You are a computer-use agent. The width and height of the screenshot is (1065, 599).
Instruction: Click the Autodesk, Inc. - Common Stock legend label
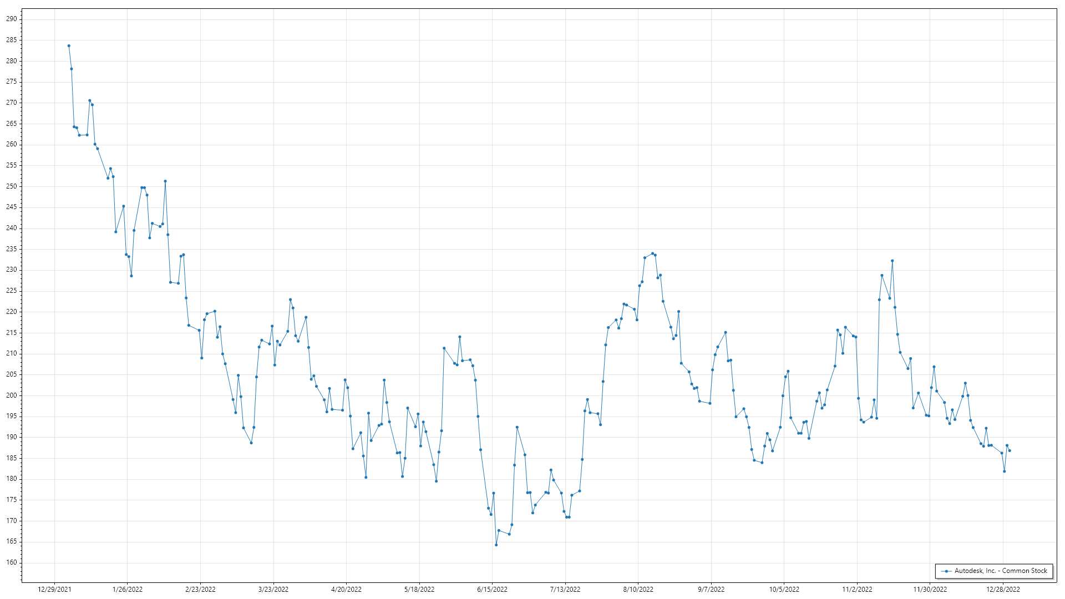tap(1001, 571)
